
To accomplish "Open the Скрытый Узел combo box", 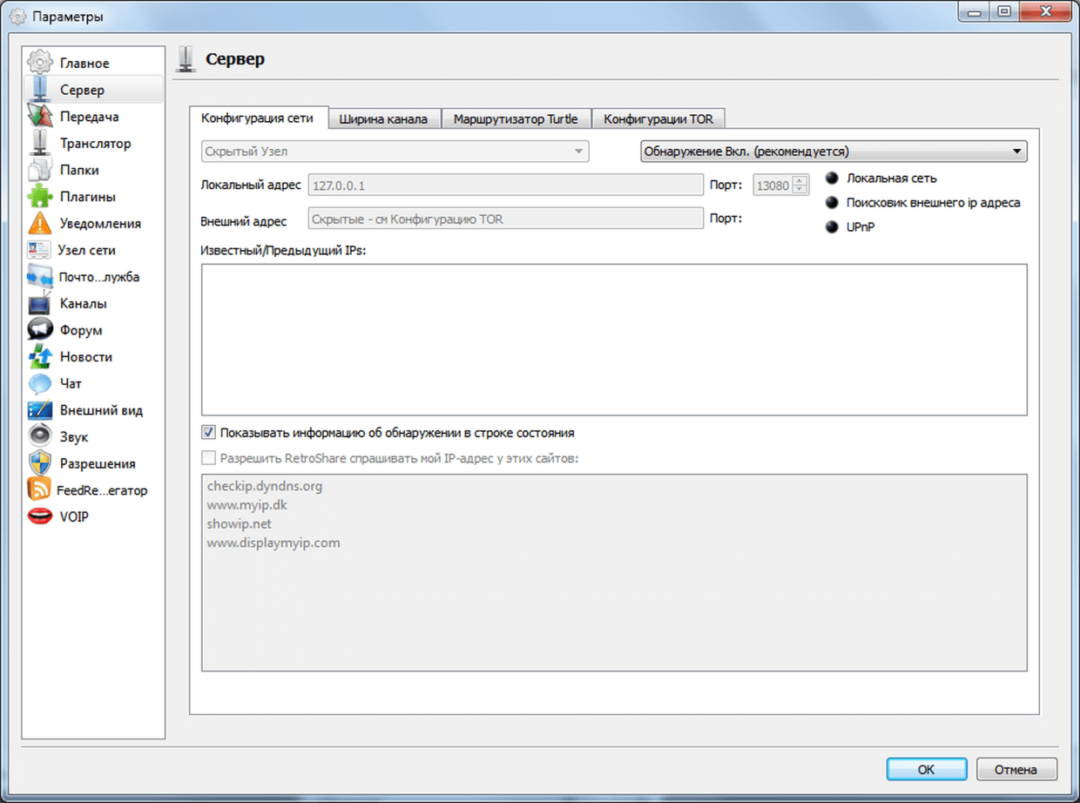I will click(395, 152).
